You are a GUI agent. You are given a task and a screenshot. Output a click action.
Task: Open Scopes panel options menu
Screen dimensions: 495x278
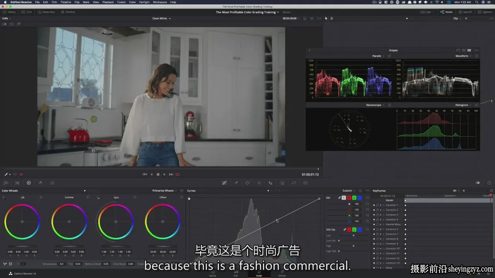point(476,50)
